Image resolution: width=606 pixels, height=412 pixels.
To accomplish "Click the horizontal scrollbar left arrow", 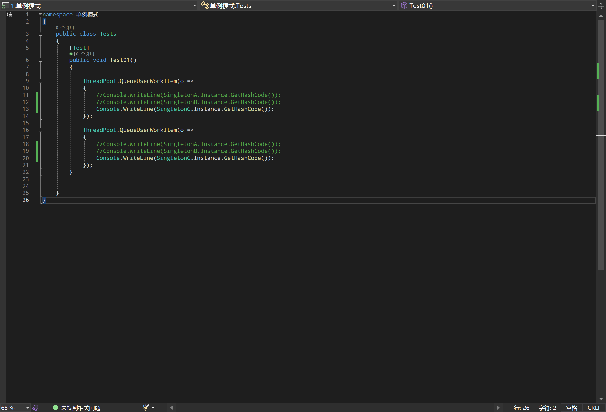I will (x=171, y=408).
